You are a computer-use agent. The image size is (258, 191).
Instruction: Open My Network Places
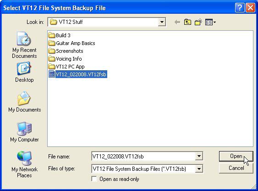coord(24,164)
